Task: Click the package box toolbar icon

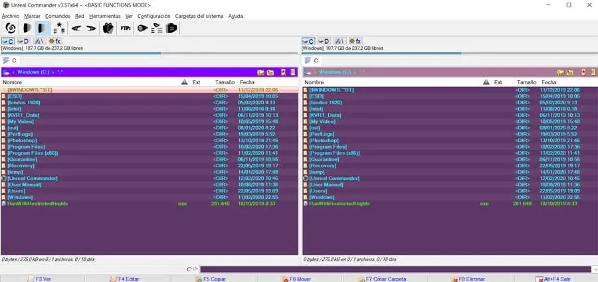Action: click(108, 28)
